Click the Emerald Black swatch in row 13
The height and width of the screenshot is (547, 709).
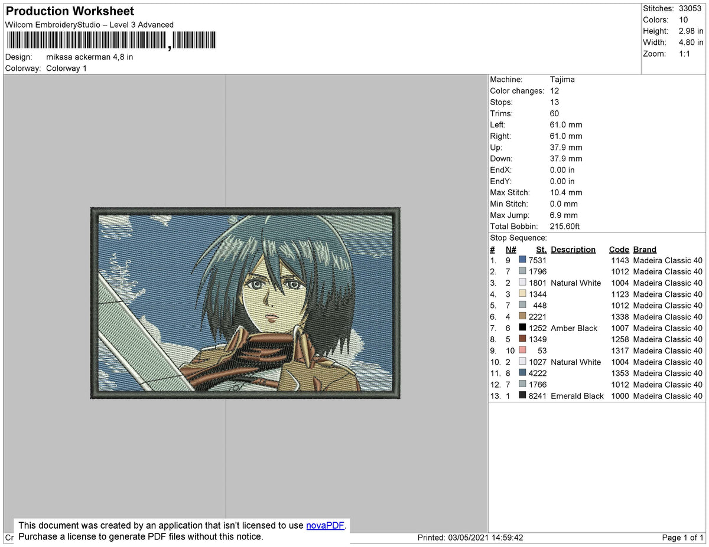tap(522, 395)
